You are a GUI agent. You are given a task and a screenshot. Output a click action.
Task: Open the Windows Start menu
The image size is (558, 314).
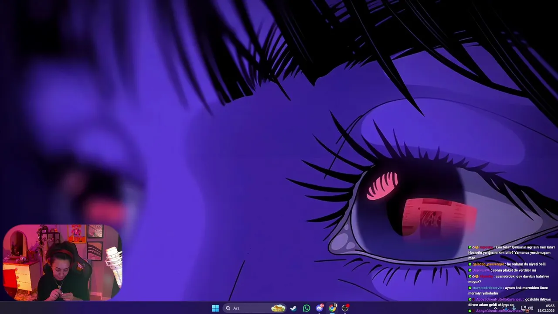(x=215, y=308)
